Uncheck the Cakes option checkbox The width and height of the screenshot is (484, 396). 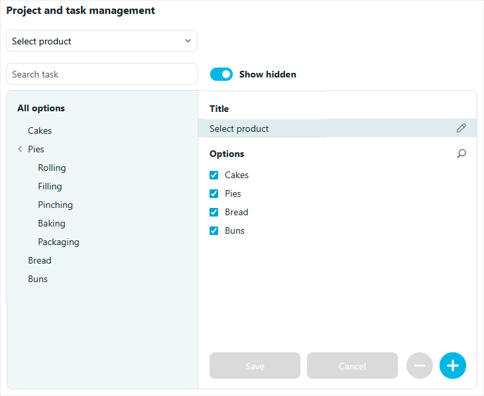coord(214,175)
